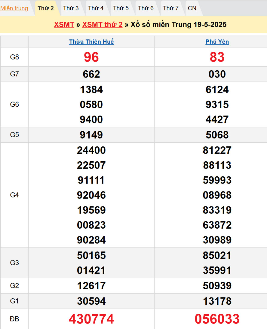Click the red G8 number 83
This screenshot has width=267, height=329.
click(217, 57)
